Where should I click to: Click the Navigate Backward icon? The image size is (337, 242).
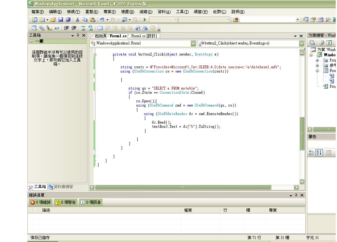(125, 20)
